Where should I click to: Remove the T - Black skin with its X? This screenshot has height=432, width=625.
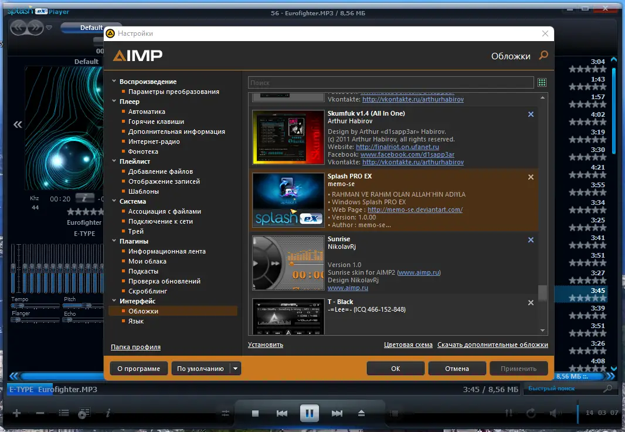pos(531,303)
